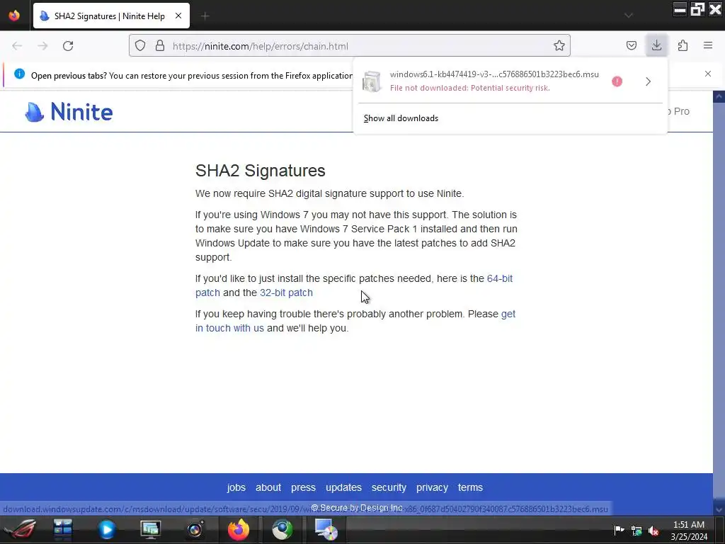The width and height of the screenshot is (725, 544).
Task: Click the Firefox reload page icon
Action: [x=68, y=46]
